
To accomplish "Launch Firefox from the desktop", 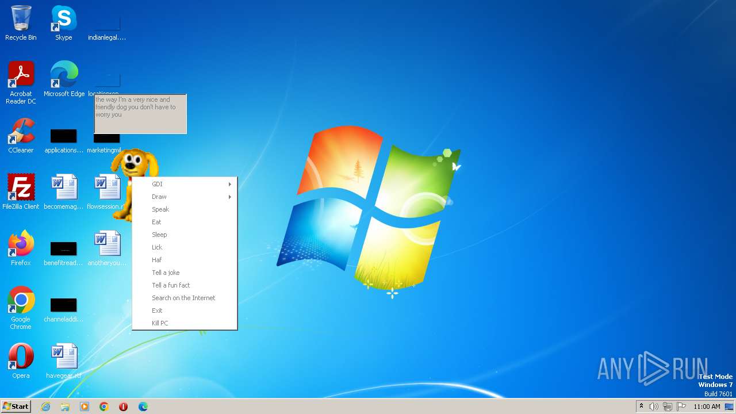I will point(21,248).
